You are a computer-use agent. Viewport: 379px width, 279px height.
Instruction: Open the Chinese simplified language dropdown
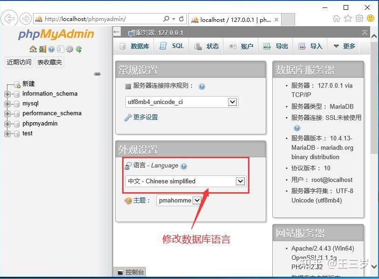tap(186, 181)
